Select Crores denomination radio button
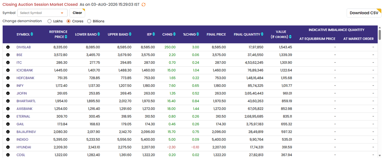This screenshot has width=389, height=163. click(68, 21)
